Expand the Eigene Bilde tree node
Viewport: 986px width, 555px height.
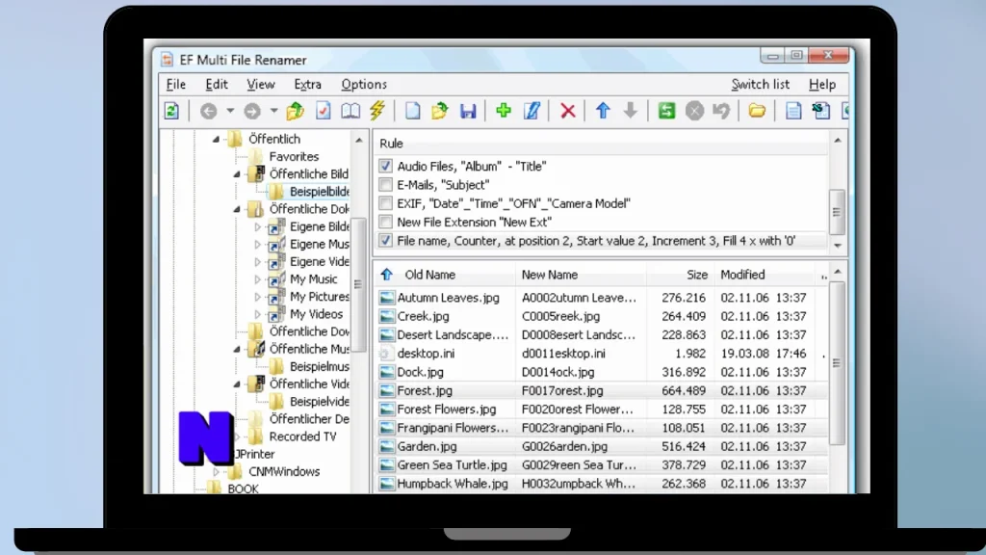(257, 226)
